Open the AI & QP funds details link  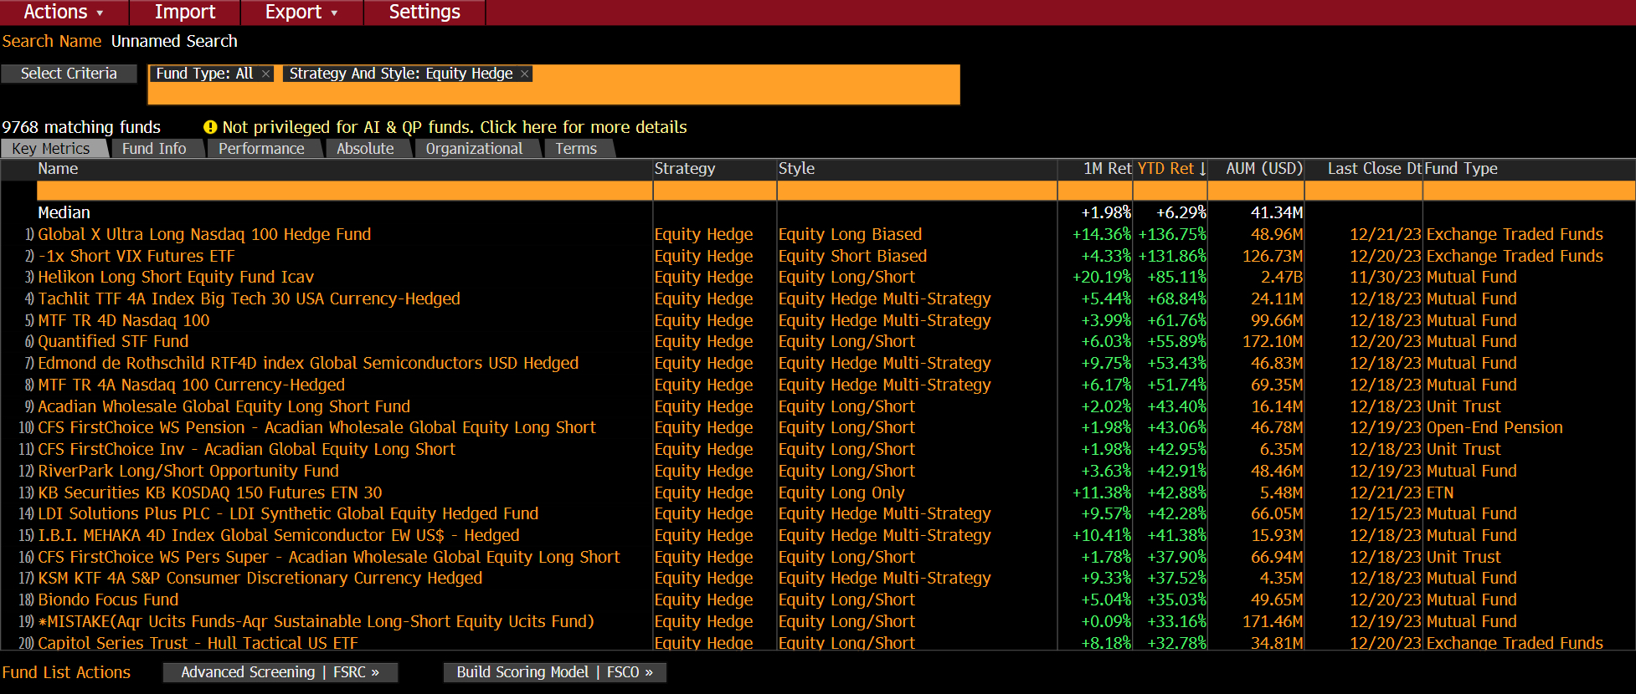coord(455,127)
